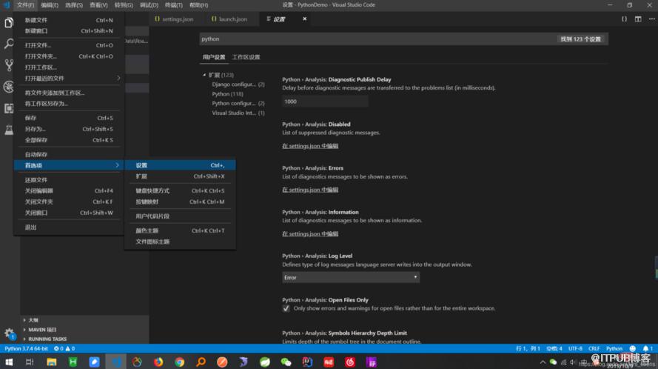The height and width of the screenshot is (369, 658).
Task: Open the editor More Actions ellipsis
Action: coord(651,19)
